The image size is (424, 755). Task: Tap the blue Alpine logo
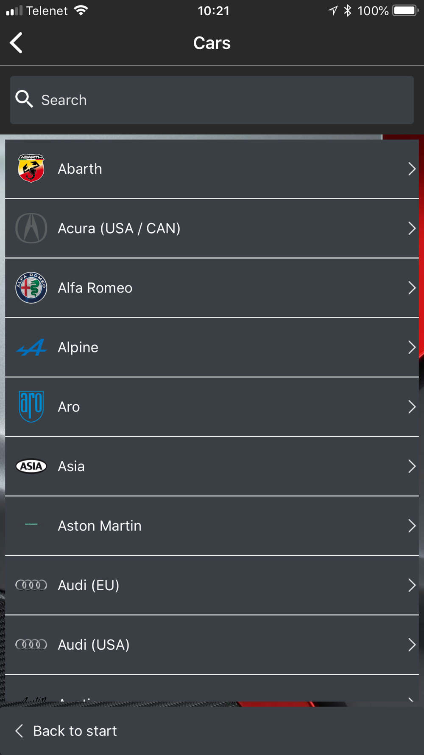(x=31, y=347)
